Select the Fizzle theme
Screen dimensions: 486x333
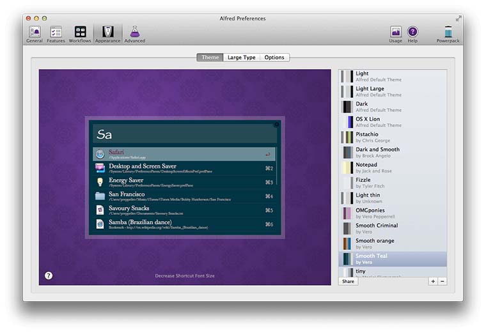(x=393, y=183)
